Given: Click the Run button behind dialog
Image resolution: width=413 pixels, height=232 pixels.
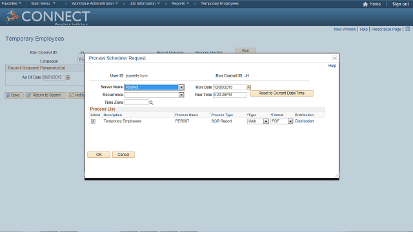Looking at the screenshot, I should point(245,50).
